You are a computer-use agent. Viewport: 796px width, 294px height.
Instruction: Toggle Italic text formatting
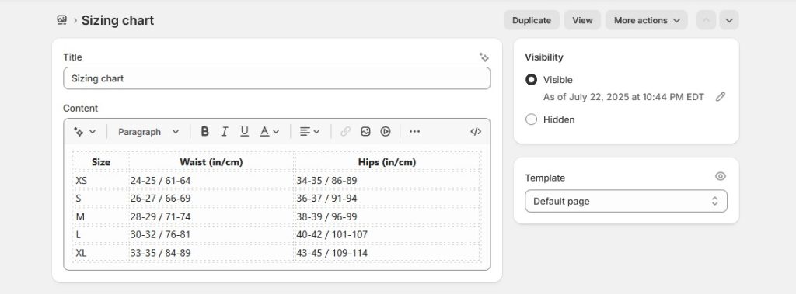[225, 132]
